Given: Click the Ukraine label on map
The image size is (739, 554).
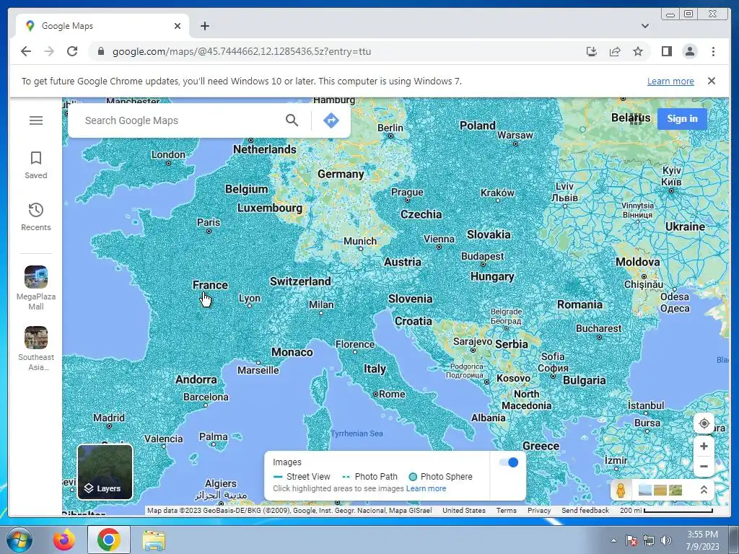Looking at the screenshot, I should click(x=685, y=227).
